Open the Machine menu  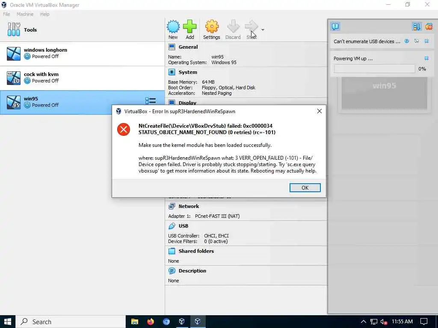pos(25,14)
